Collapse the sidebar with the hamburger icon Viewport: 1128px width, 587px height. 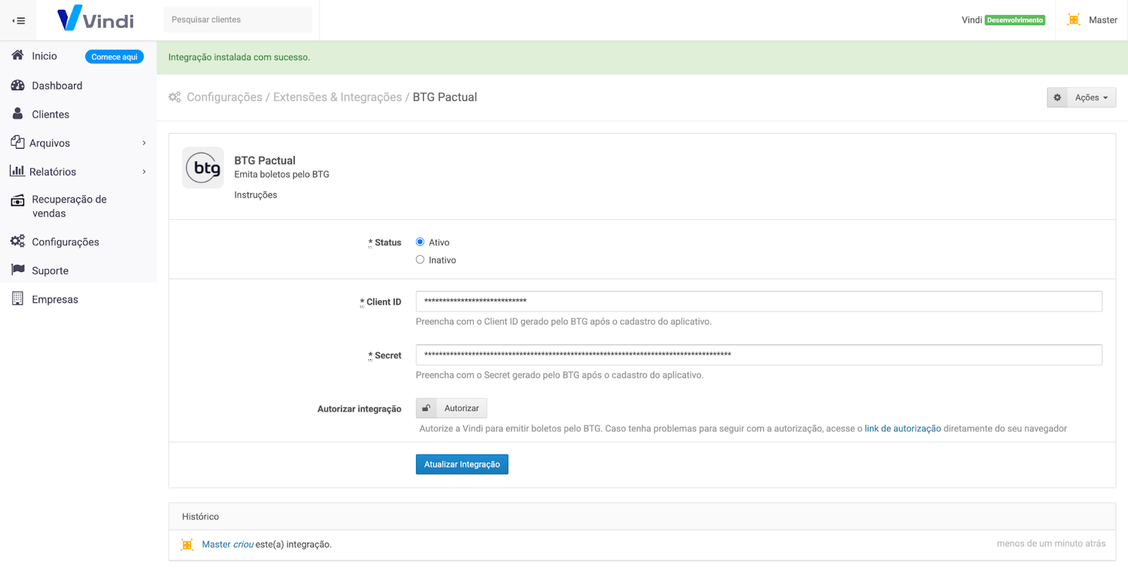click(19, 20)
